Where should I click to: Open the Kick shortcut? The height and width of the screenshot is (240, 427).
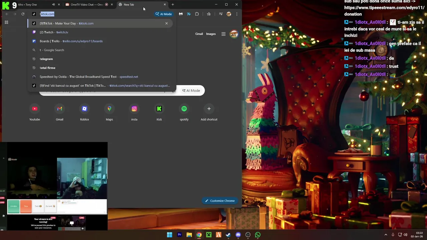[159, 112]
